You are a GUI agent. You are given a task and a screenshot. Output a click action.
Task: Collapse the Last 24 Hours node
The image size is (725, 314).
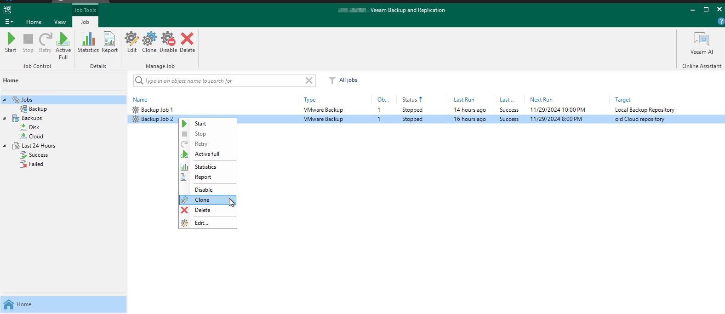(5, 146)
